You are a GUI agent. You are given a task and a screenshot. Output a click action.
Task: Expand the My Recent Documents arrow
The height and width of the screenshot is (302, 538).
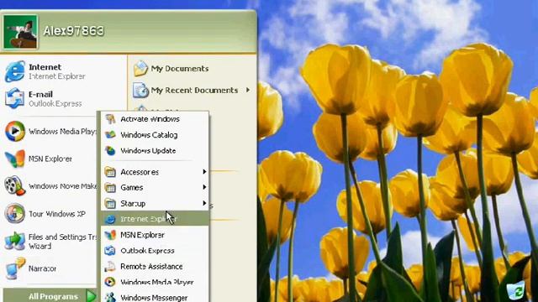pos(248,90)
